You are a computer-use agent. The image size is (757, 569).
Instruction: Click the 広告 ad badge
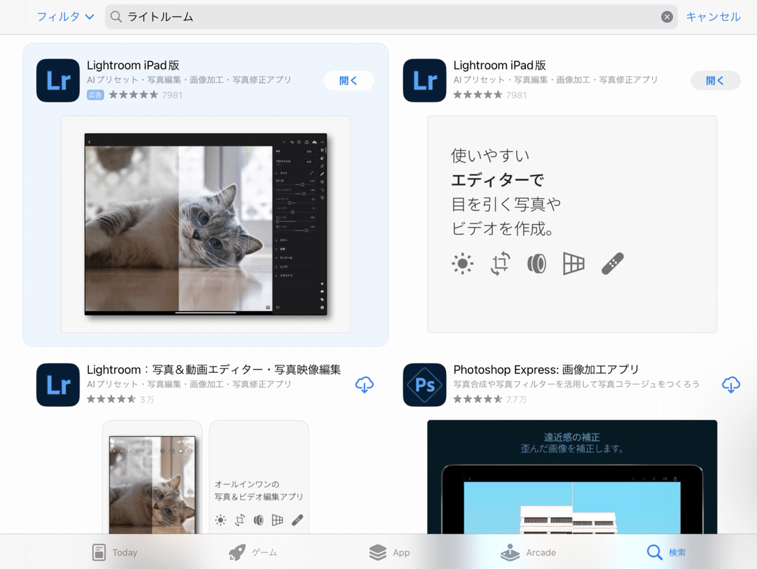tap(95, 95)
